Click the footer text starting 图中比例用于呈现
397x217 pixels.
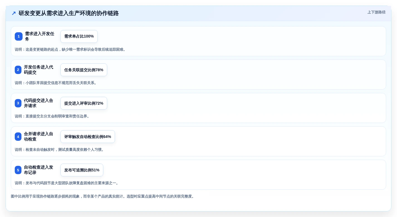(x=103, y=196)
